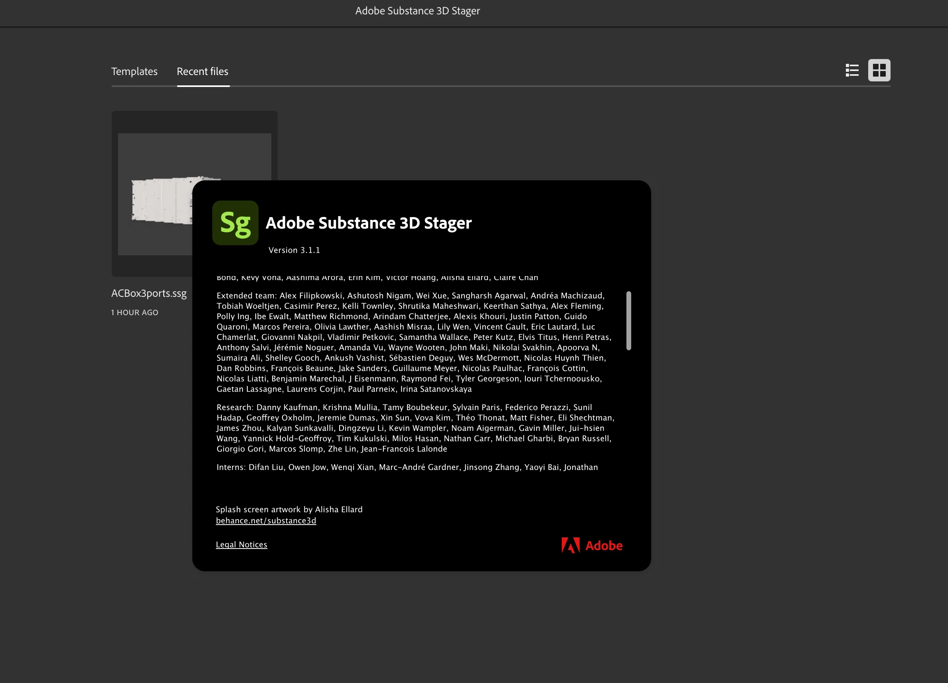The image size is (948, 683).
Task: Switch to list view layout icon
Action: click(852, 70)
